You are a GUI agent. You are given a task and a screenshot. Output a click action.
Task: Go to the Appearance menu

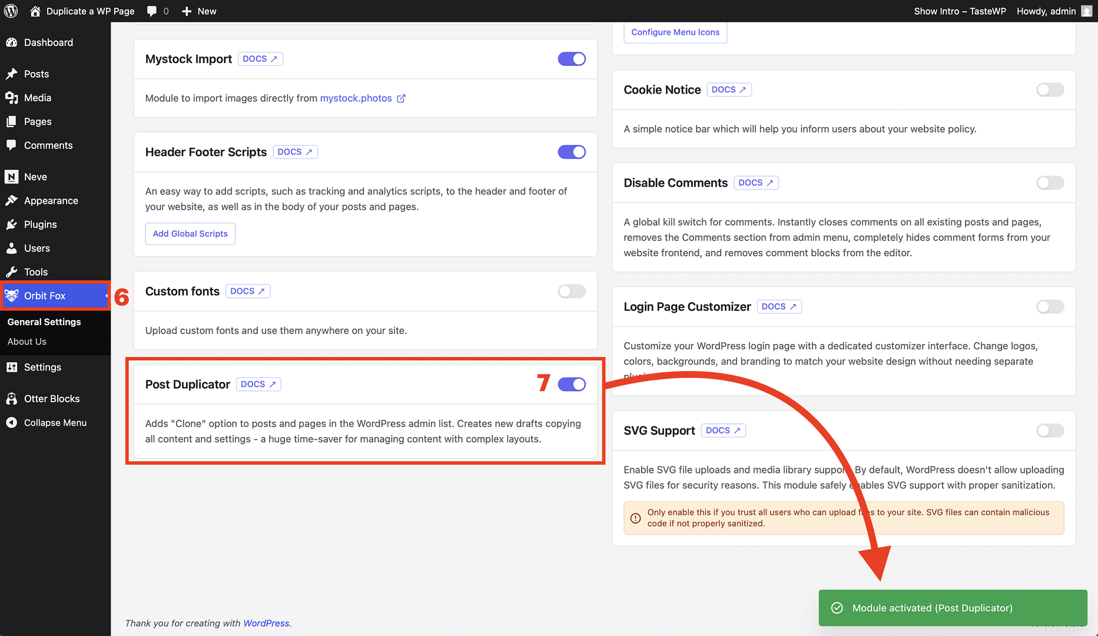point(51,201)
